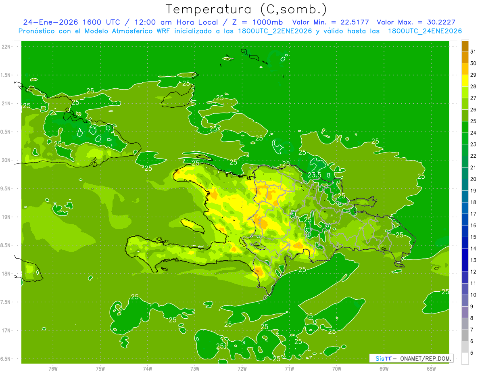Click the gray swatch between 6 and 7
This screenshot has height=374, width=484.
465,335
